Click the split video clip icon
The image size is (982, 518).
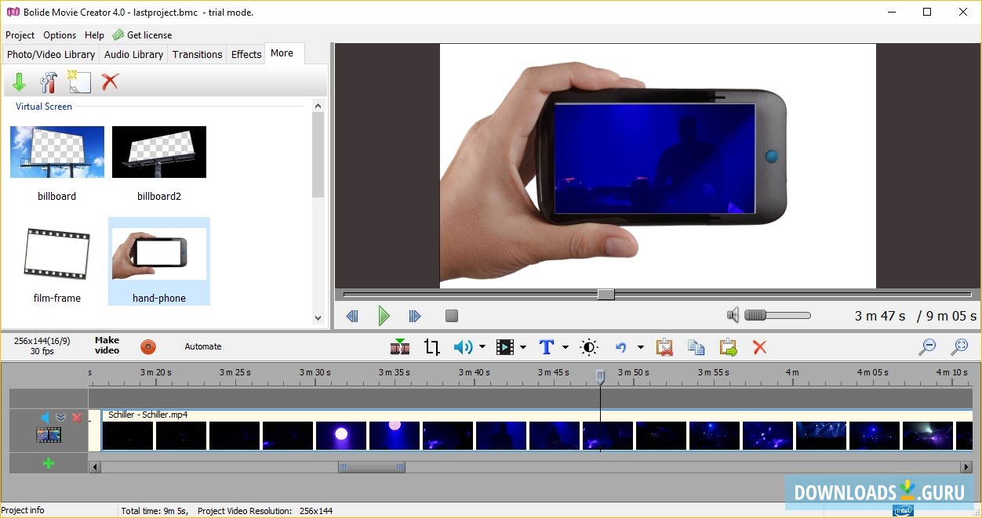point(400,347)
